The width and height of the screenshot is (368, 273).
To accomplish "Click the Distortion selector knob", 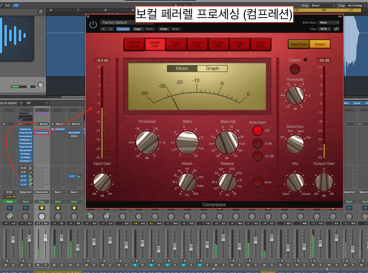I will 295,144.
